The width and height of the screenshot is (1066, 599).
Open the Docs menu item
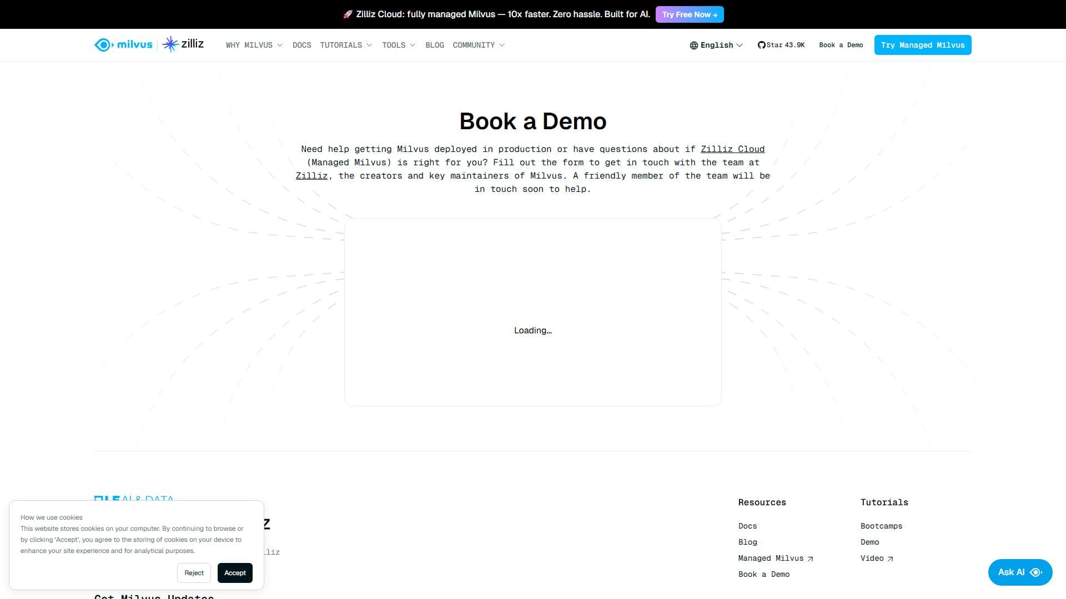click(x=301, y=45)
